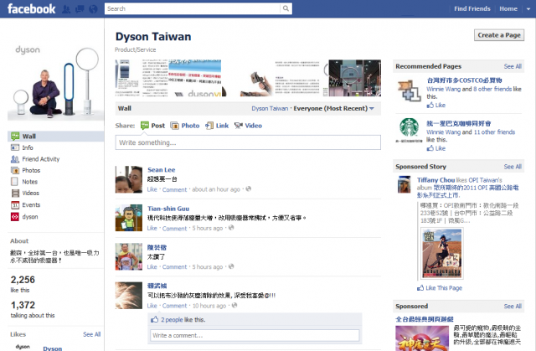Click the Write a comment field
536x351 pixels.
coord(255,335)
